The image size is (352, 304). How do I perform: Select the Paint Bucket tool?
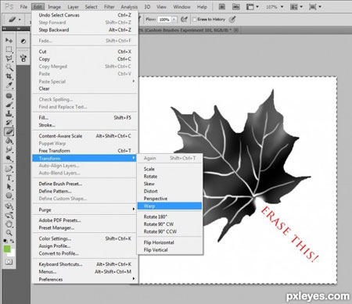coord(9,141)
